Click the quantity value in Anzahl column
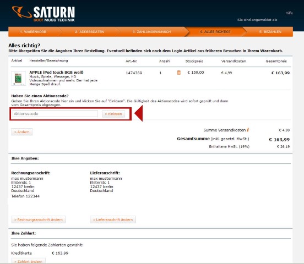This screenshot has height=264, width=304. tap(160, 73)
